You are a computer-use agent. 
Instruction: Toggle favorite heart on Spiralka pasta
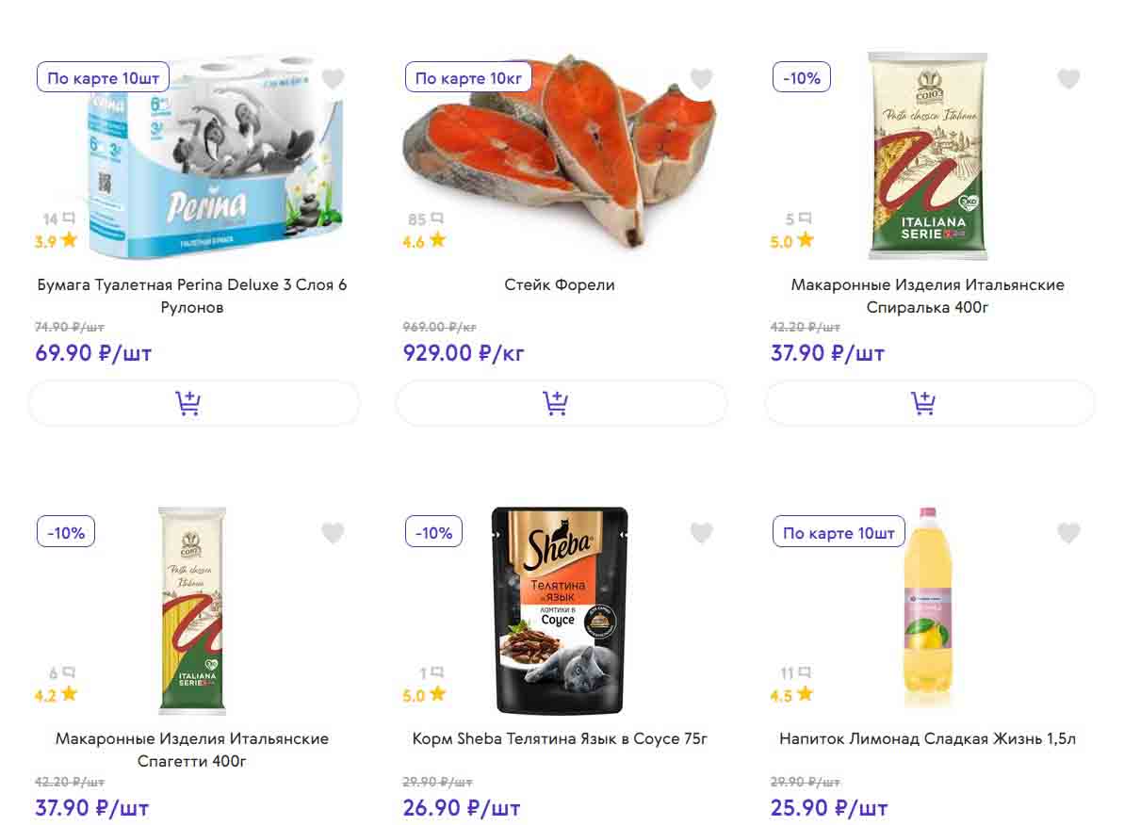pos(1068,79)
